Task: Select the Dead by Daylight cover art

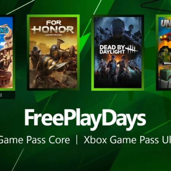Action: 118,52
